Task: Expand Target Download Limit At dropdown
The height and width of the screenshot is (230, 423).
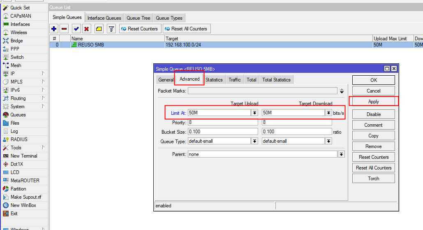Action: coord(328,113)
